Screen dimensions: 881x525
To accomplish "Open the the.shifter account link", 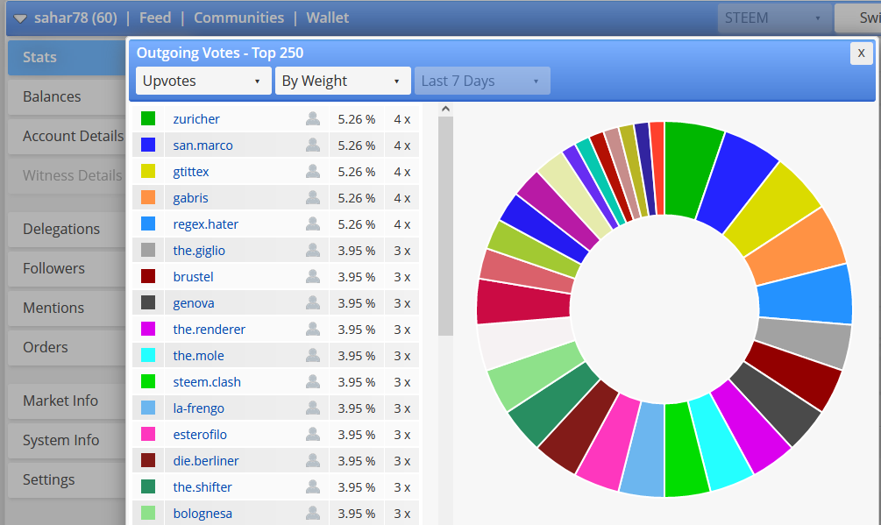I will 202,487.
